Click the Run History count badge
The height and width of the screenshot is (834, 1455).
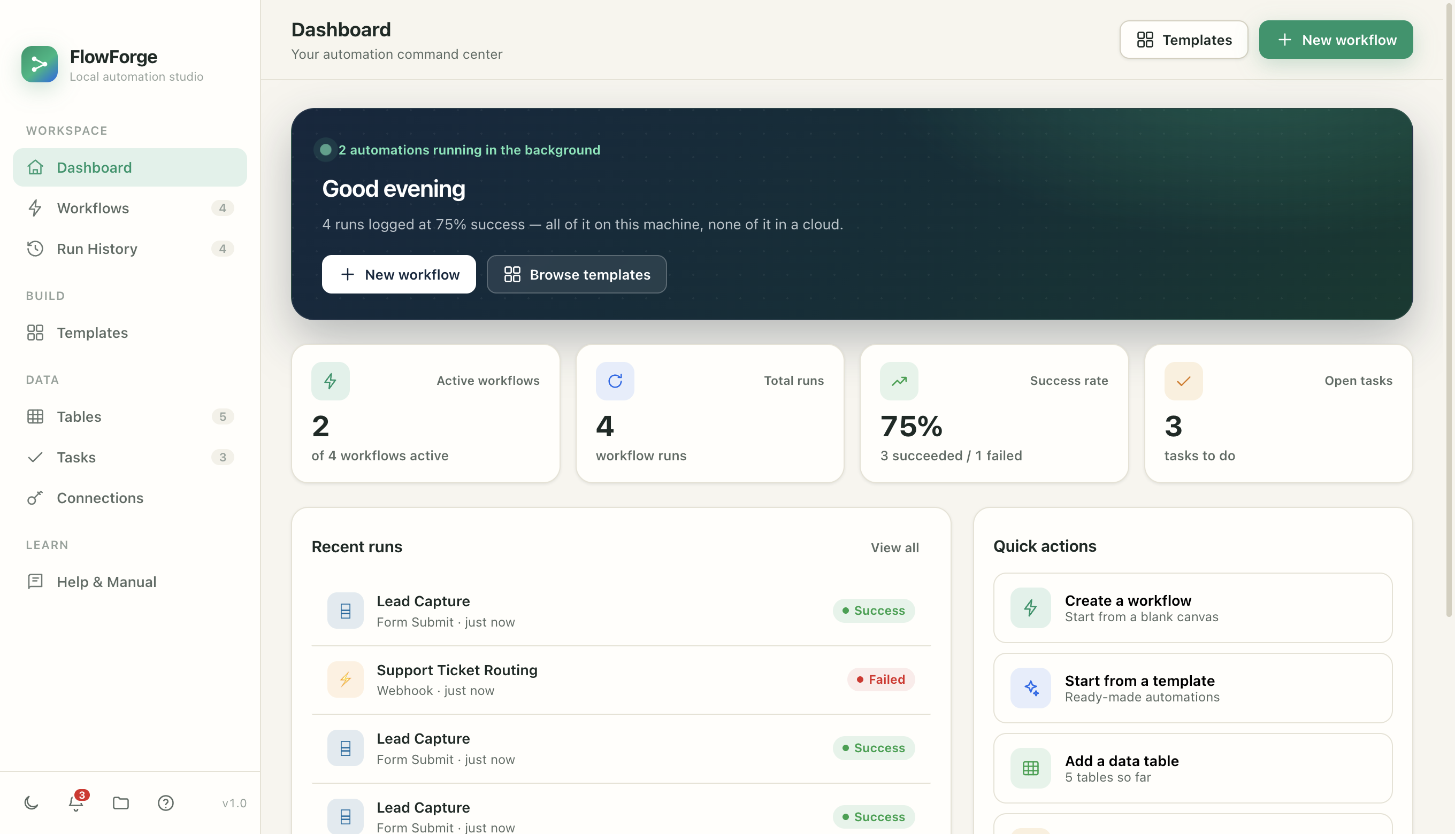pos(223,249)
